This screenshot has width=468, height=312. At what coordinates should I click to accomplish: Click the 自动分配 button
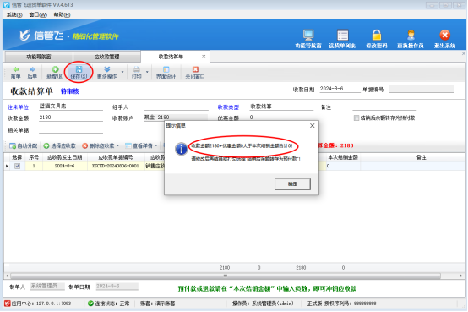(x=24, y=145)
